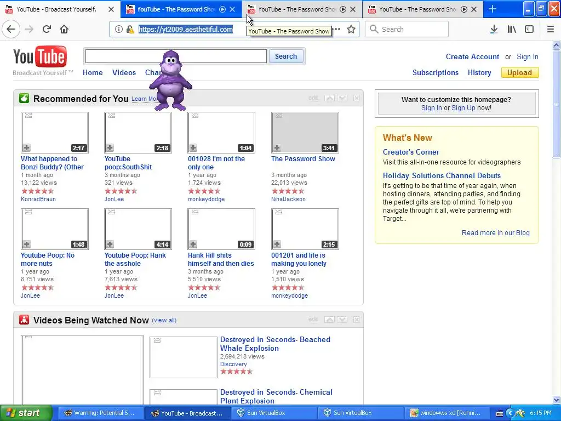Click the page scrollbar up arrow
The width and height of the screenshot is (561, 421).
tap(556, 45)
